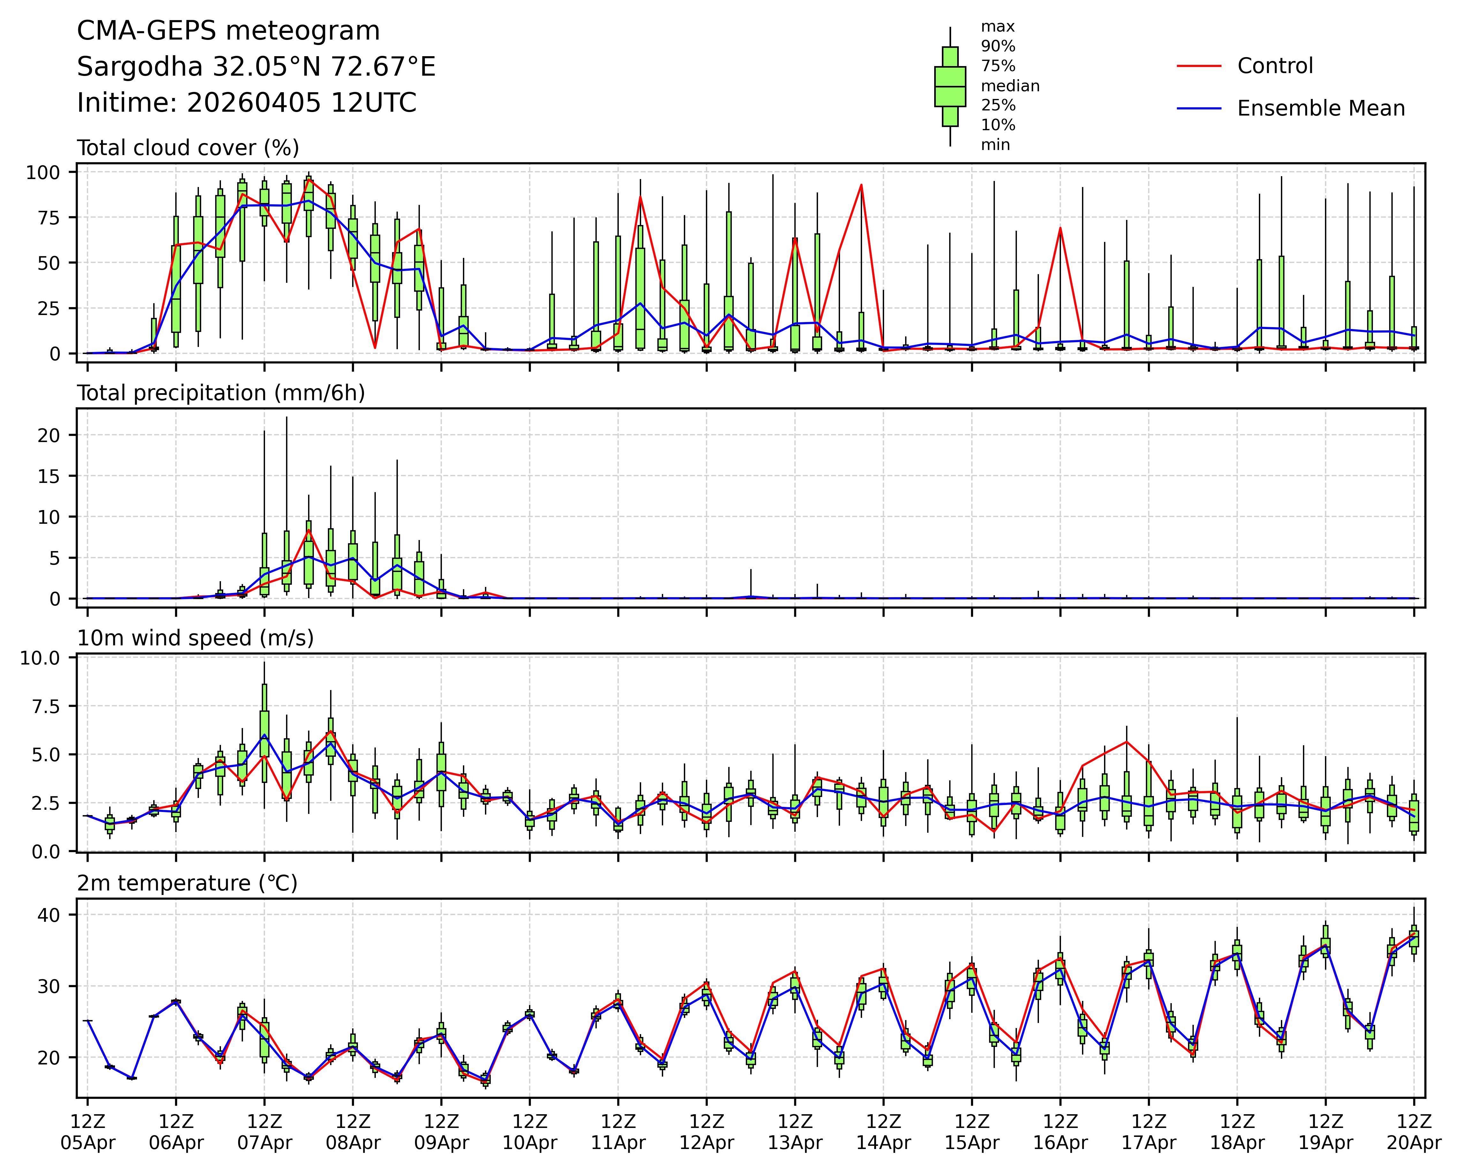Image resolution: width=1461 pixels, height=1172 pixels.
Task: Click the 'median' label in box legend
Action: pyautogui.click(x=1010, y=86)
